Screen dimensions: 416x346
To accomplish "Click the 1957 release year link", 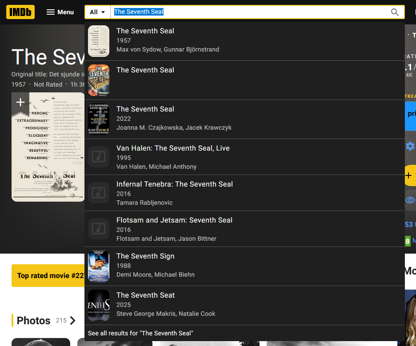I will click(18, 84).
